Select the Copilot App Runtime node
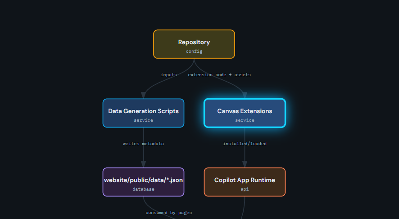The height and width of the screenshot is (219, 399). point(245,182)
